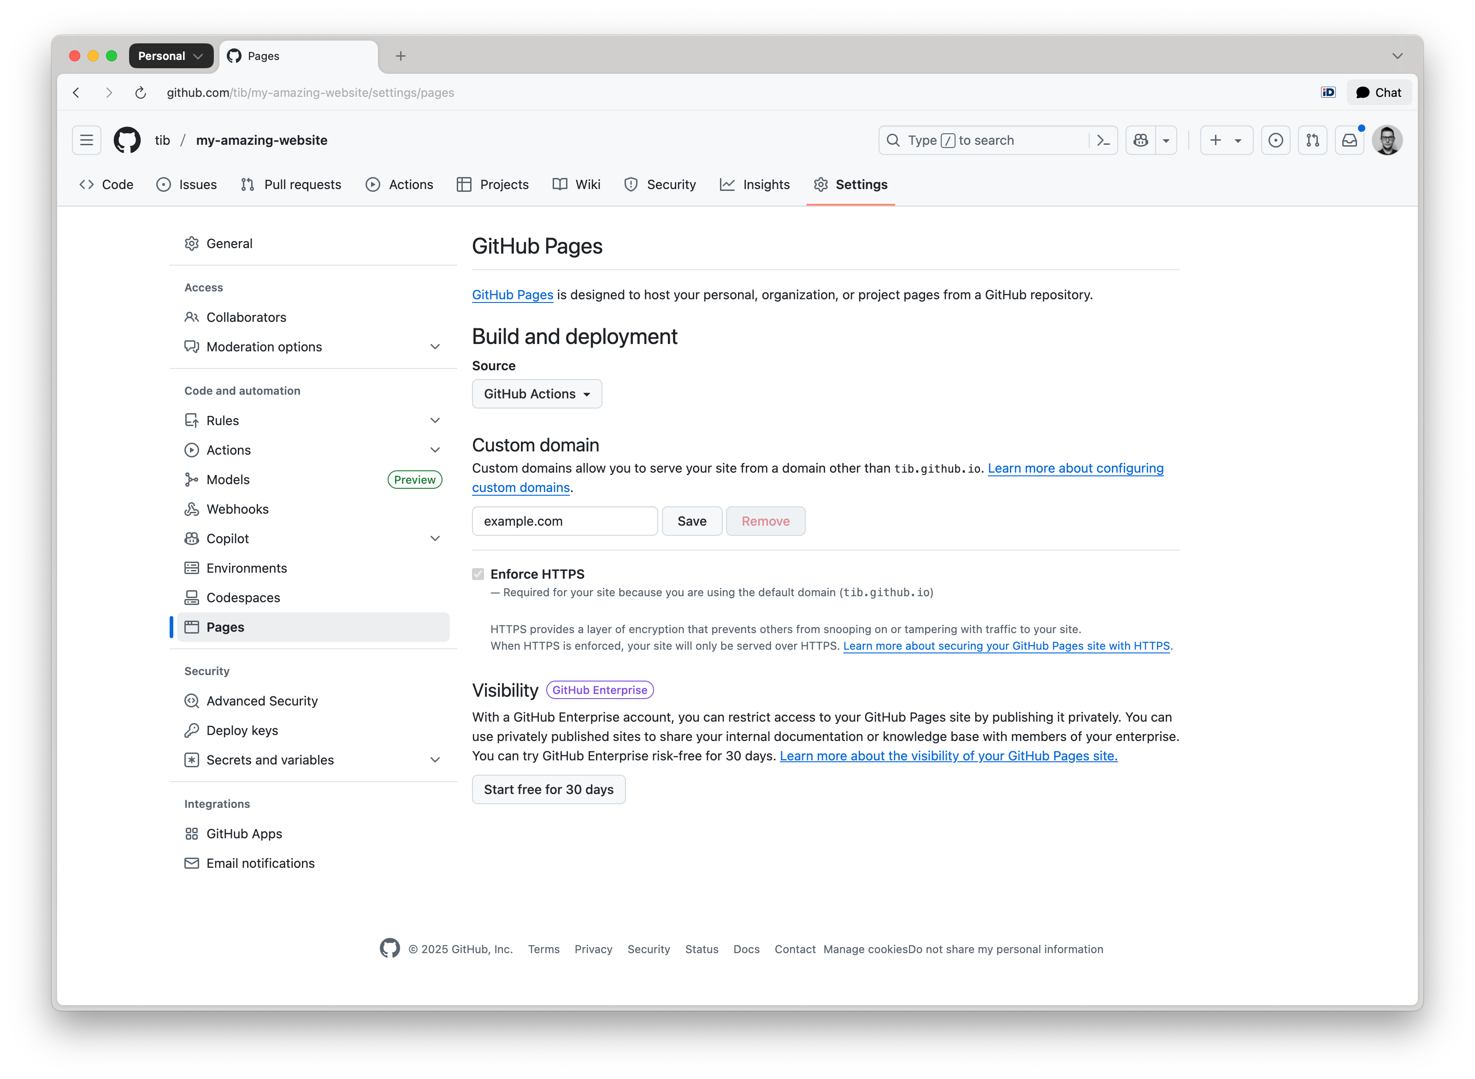1475x1079 pixels.
Task: Open Learn more about securing site with HTTPS
Action: tap(1006, 646)
